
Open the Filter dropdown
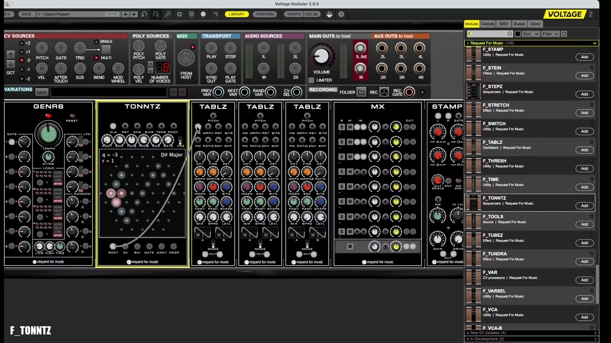click(550, 34)
